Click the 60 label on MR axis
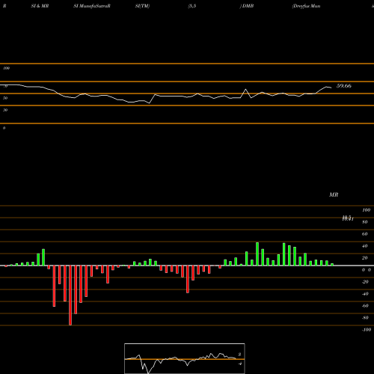Screen dimensions: 374x374 [365, 234]
